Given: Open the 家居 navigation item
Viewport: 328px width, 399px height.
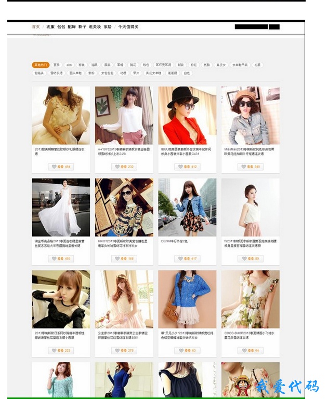Looking at the screenshot, I should tap(108, 26).
